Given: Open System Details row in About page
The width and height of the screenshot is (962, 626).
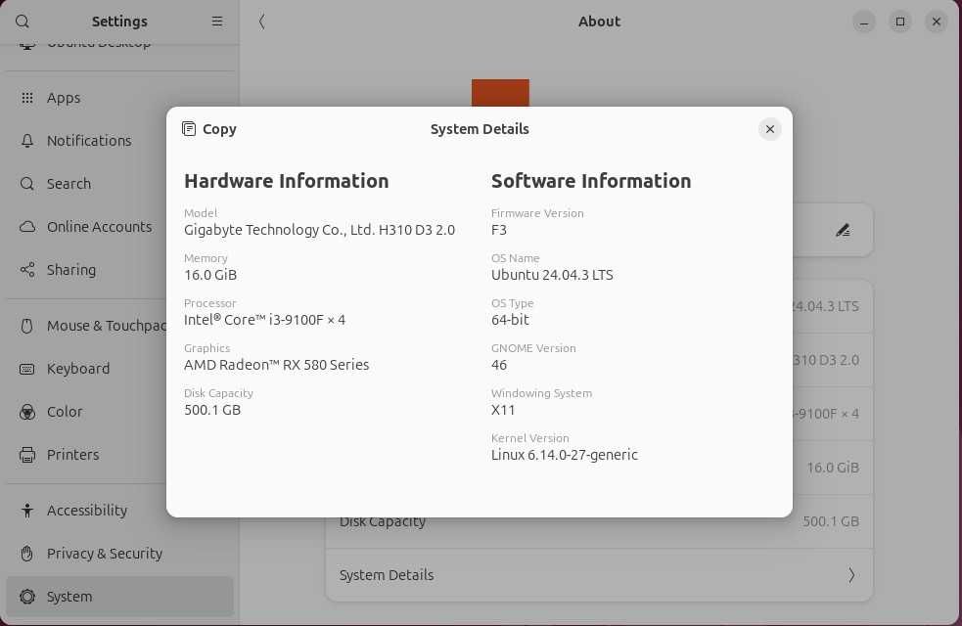Looking at the screenshot, I should click(x=599, y=575).
